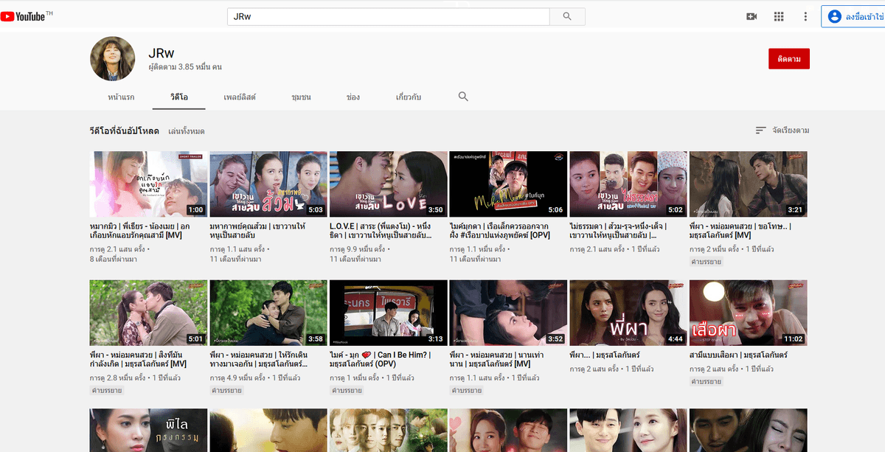The height and width of the screenshot is (452, 885).
Task: Click the uploads heading 'วิดีโอที่ฉันอัปโหลด'
Action: (x=125, y=131)
